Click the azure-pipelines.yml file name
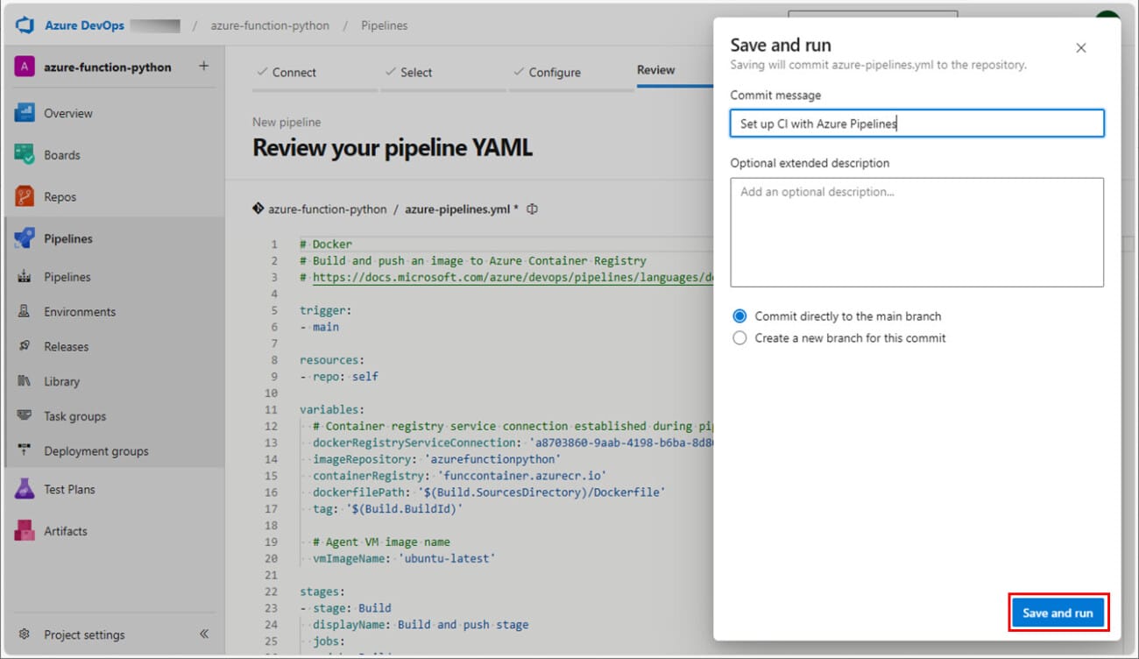 457,209
